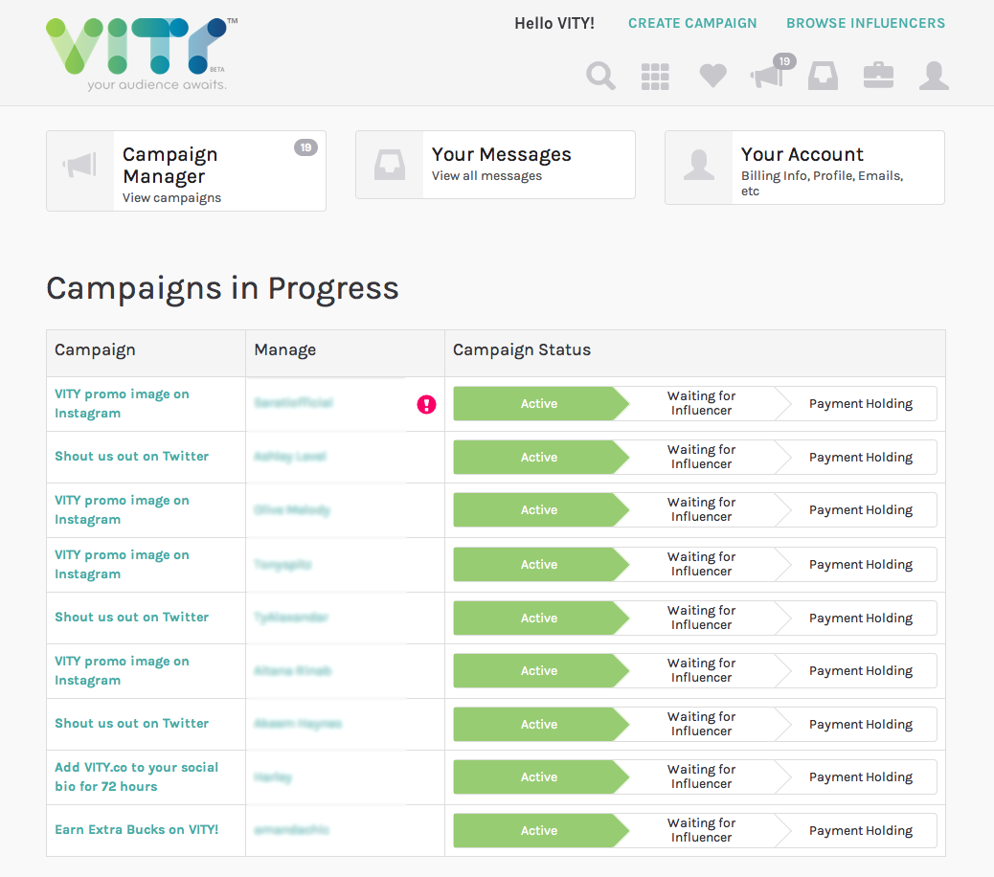Click BROWSE INFLUENCERS in top navigation
Viewport: 994px width, 877px height.
(x=866, y=23)
